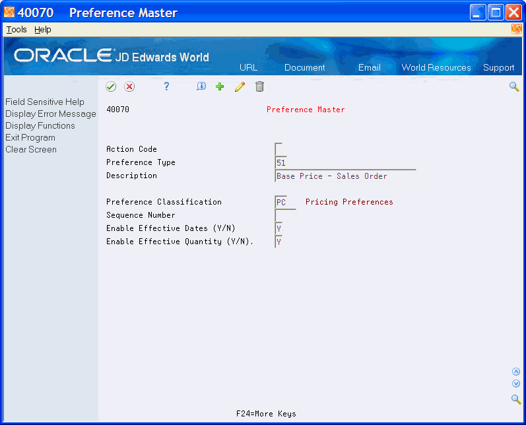Image resolution: width=526 pixels, height=425 pixels.
Task: Open the URL banner link
Action: (x=248, y=67)
